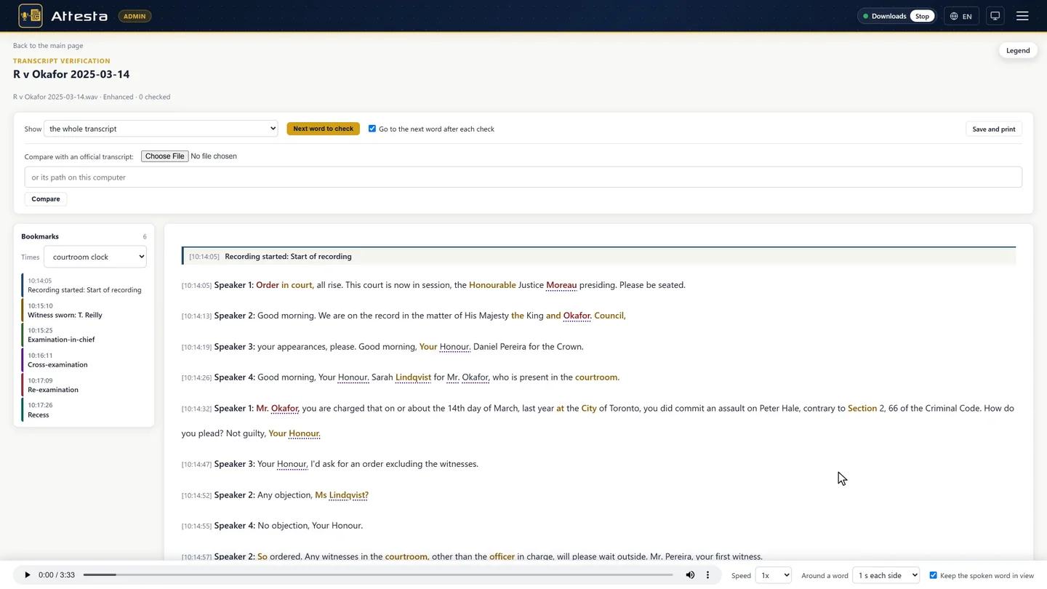Click Speaker 4 label at 10:14:55
Screen dimensions: 1047x589
click(x=235, y=526)
